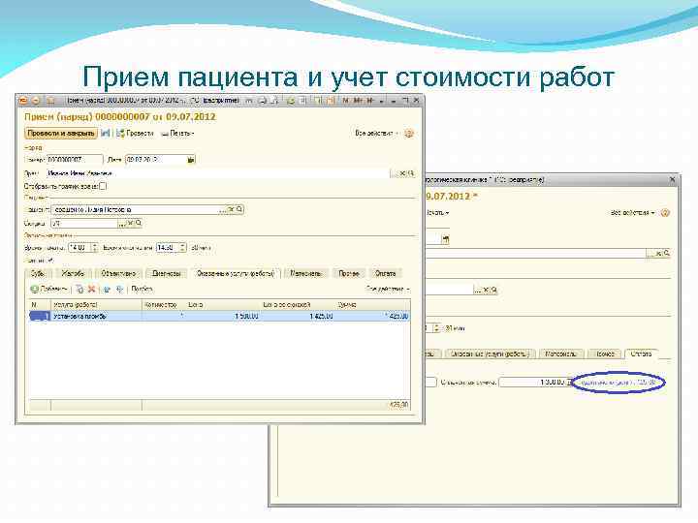Click the move row down arrow icon
Image resolution: width=698 pixels, height=523 pixels.
(120, 289)
